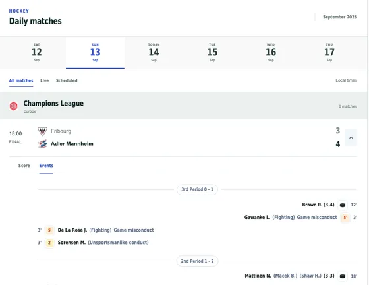Click Fribourg's final score 3

pyautogui.click(x=337, y=131)
